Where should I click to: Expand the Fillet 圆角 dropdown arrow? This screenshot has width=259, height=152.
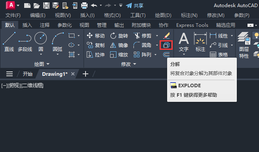pos(157,45)
